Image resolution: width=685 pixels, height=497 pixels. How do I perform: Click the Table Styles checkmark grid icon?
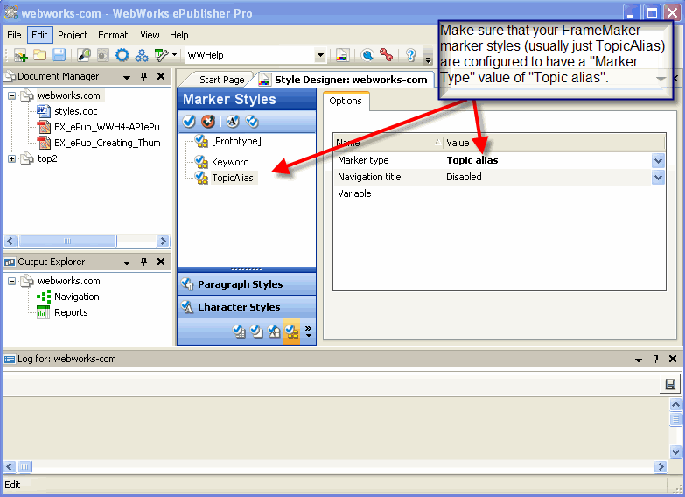click(x=239, y=332)
